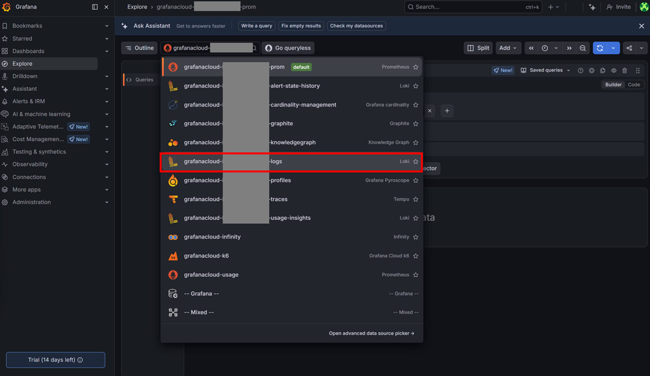Select the -- Mixed -- datasource
Viewport: 650px width, 376px height.
point(291,312)
